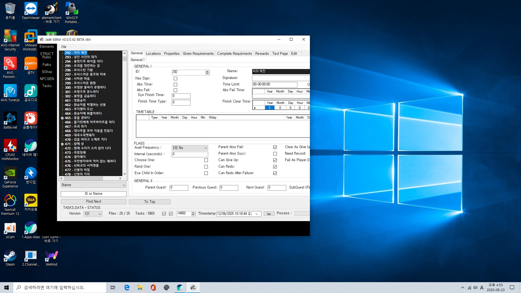Expand task 471 tree node
Screen dimensions: 521x293
[x=62, y=144]
